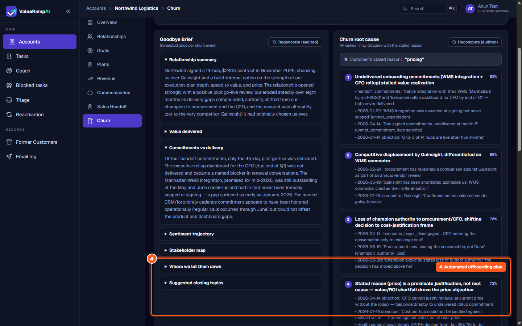Open Former Customers records
This screenshot has height=326, width=522.
coord(40,142)
